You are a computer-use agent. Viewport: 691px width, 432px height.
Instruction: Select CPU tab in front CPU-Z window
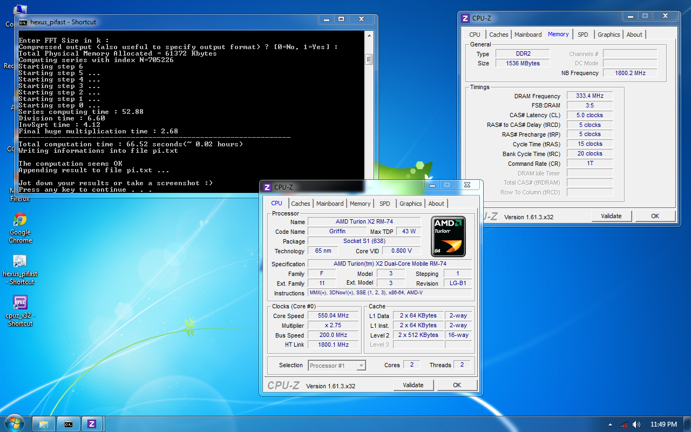[276, 203]
